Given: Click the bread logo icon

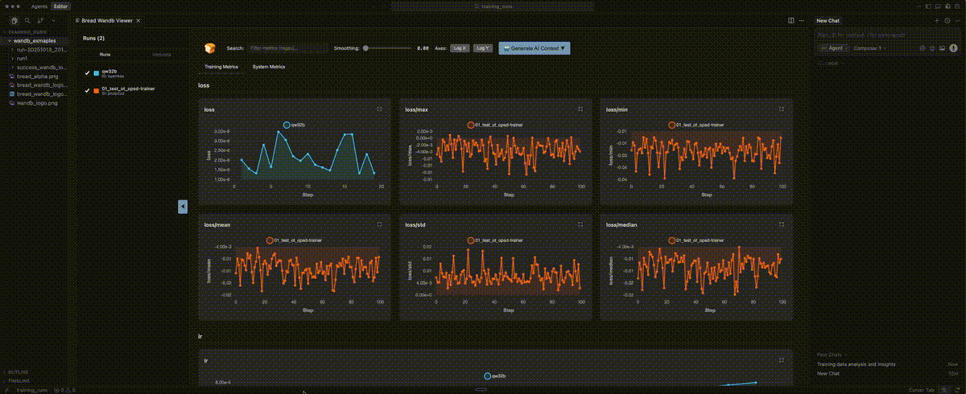Looking at the screenshot, I should coord(209,48).
